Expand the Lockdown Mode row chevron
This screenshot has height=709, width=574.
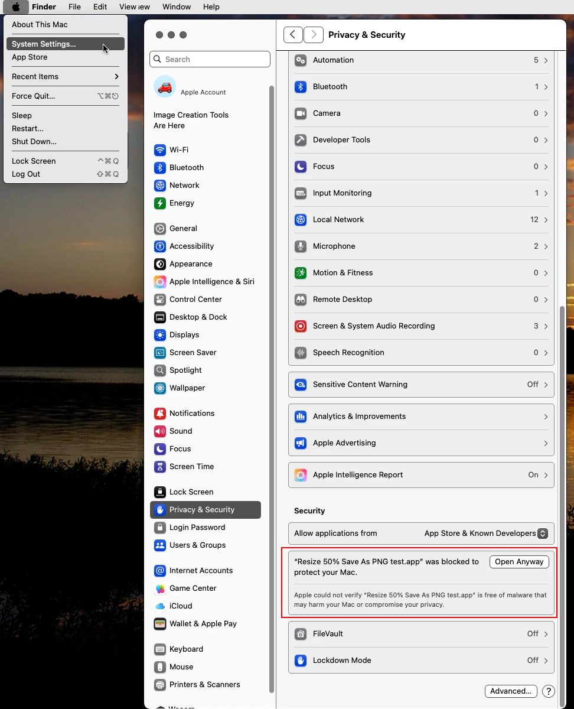coord(546,661)
